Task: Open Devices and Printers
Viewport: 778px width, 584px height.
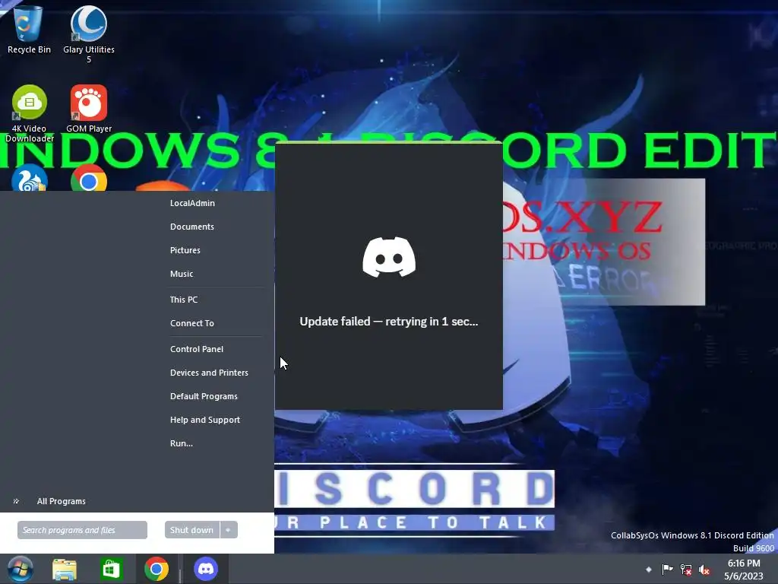Action: pos(209,373)
